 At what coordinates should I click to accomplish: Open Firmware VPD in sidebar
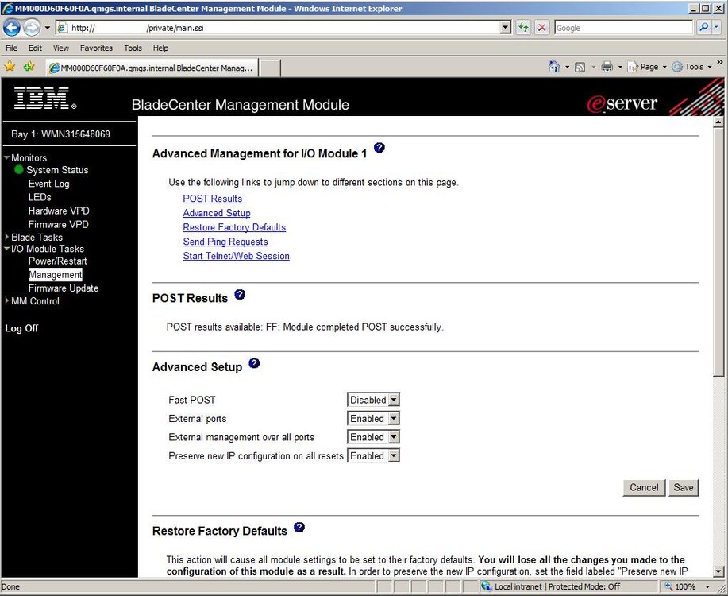(x=58, y=224)
